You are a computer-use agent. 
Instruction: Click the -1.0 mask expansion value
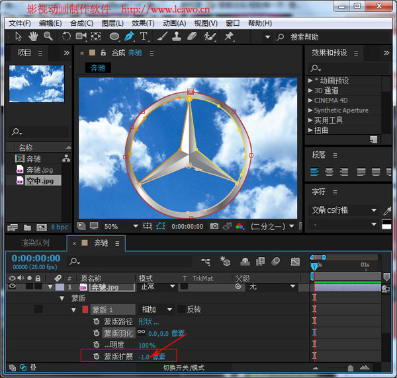(144, 357)
